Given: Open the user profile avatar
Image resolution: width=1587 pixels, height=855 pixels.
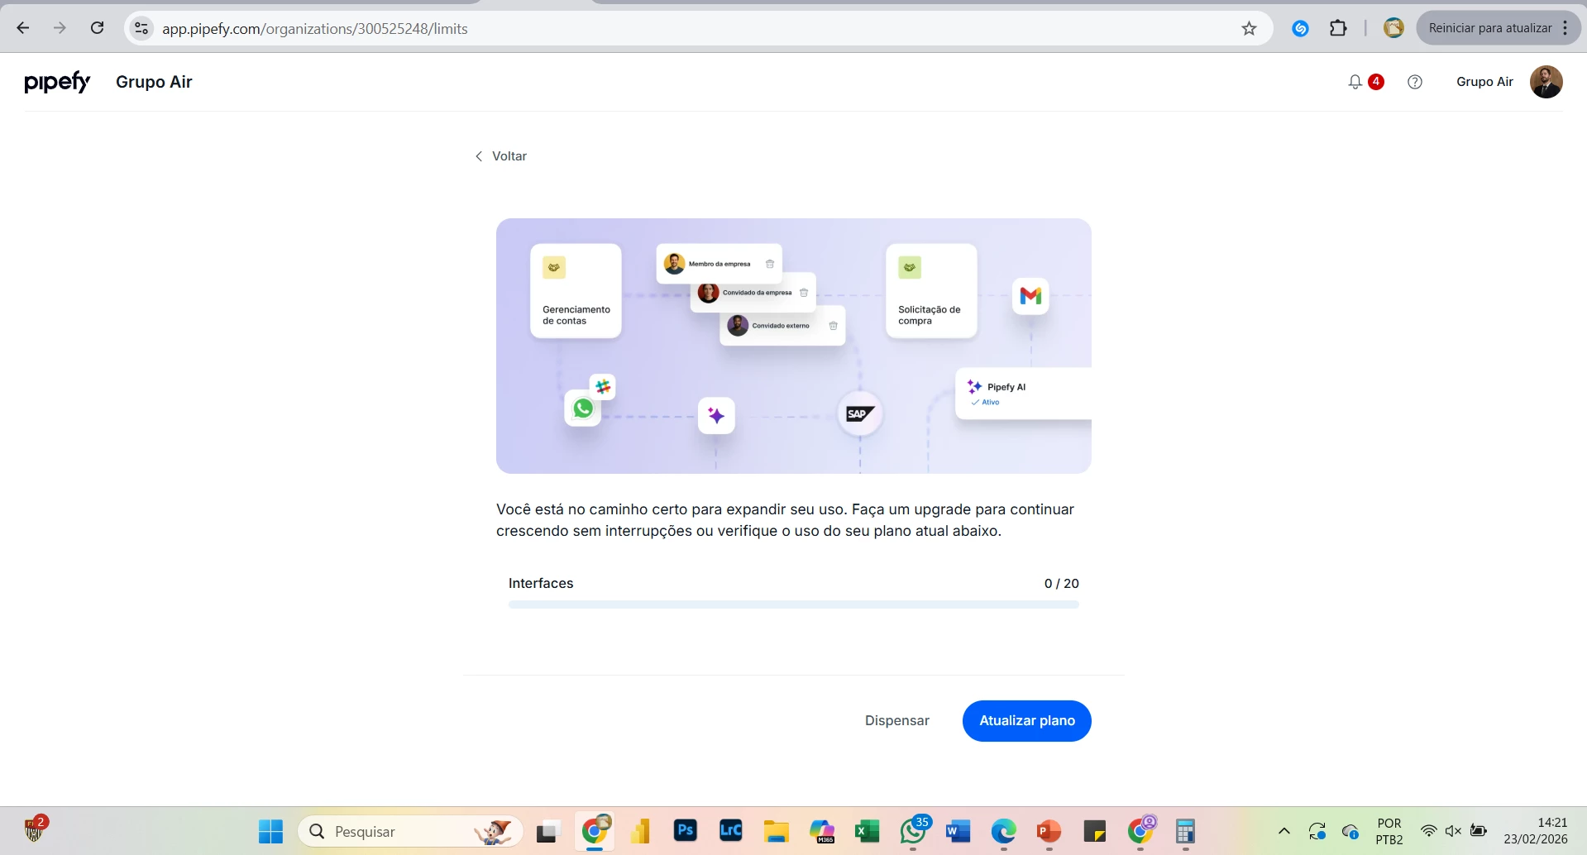Looking at the screenshot, I should pyautogui.click(x=1546, y=82).
